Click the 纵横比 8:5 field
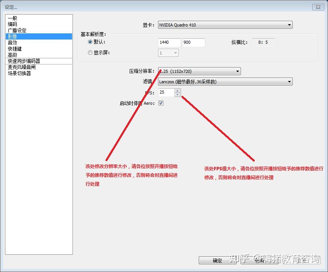The width and height of the screenshot is (328, 272). pos(263,43)
